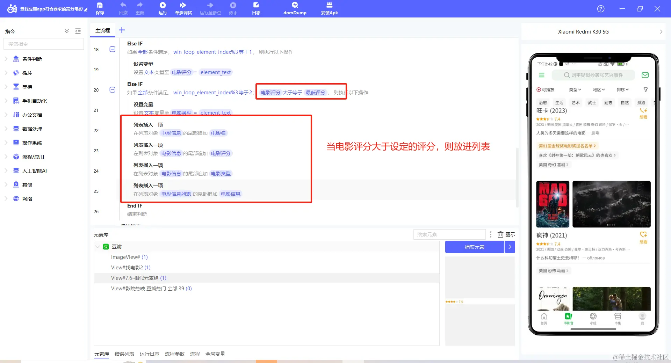Tap 想看 icon for 旺卡 (2023)
Screen dimensions: 671x363
click(643, 113)
